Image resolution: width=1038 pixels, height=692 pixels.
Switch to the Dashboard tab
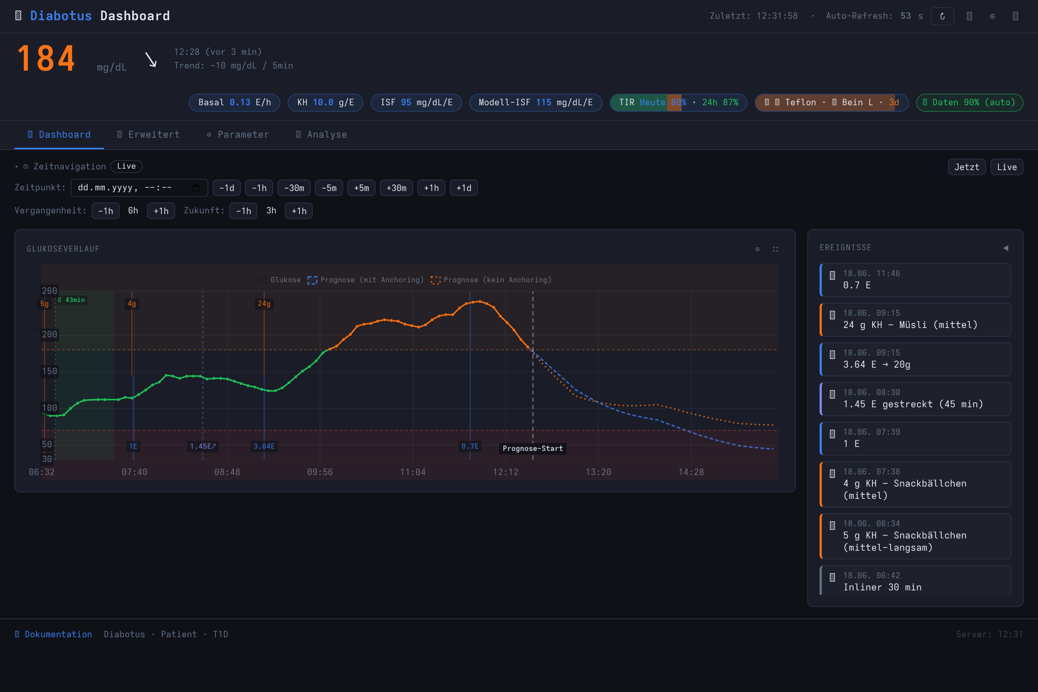coord(59,134)
